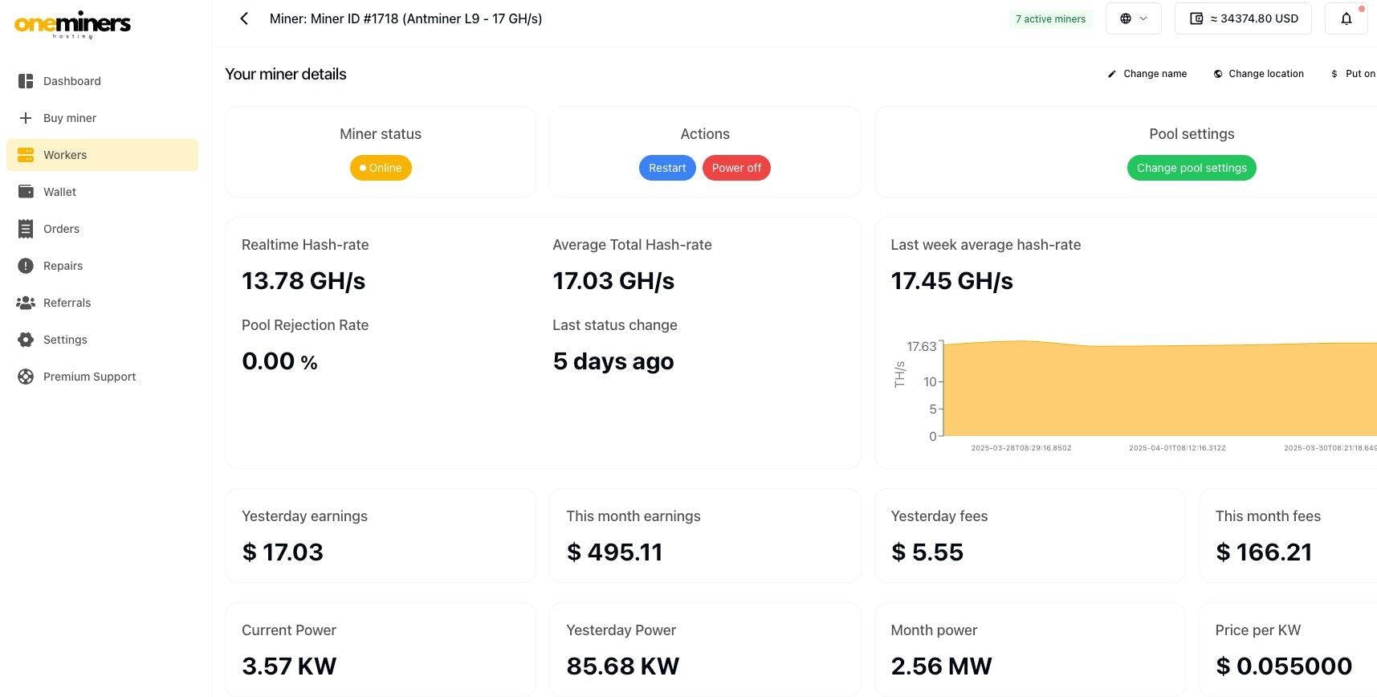Viewport: 1377px width, 697px height.
Task: Open Buy miner menu item
Action: [x=70, y=118]
